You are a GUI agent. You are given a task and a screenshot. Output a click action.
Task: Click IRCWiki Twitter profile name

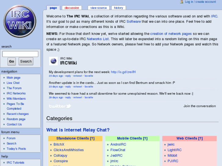tap(68, 63)
